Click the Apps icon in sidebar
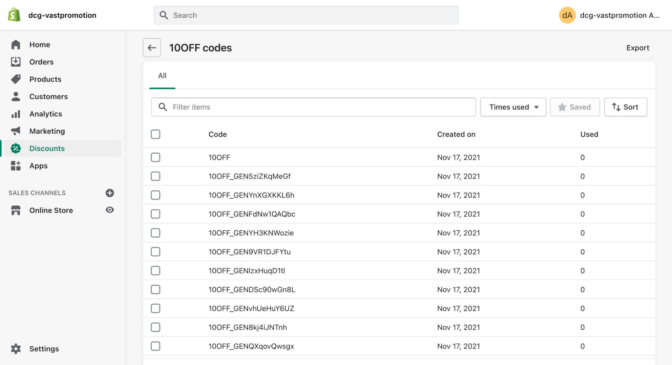Screen dimensions: 672x365 click(x=16, y=166)
